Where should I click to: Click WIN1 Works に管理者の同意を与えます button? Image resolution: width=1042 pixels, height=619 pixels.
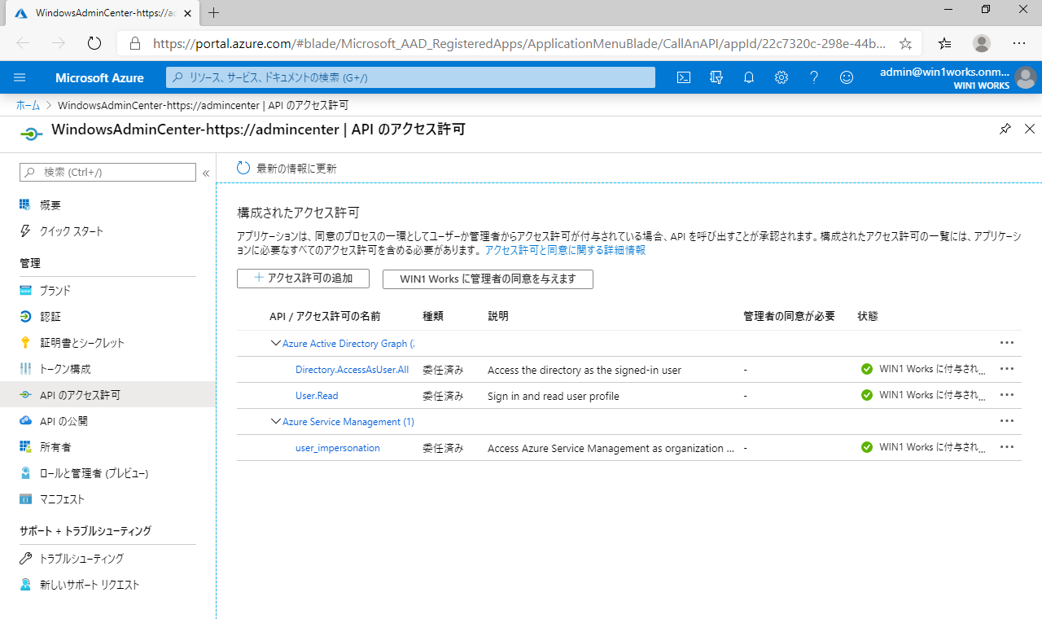point(488,279)
